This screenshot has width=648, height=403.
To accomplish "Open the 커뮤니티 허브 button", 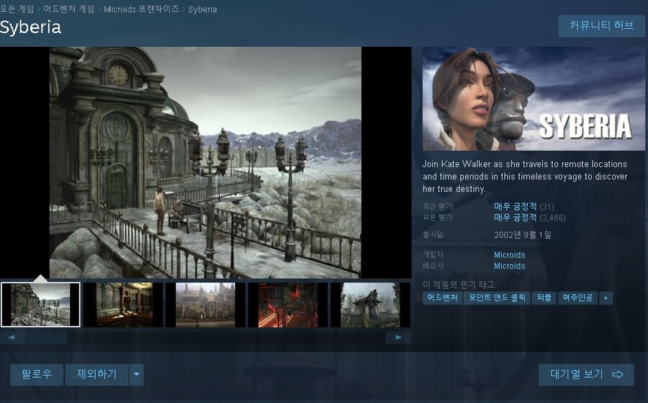I will click(x=601, y=26).
